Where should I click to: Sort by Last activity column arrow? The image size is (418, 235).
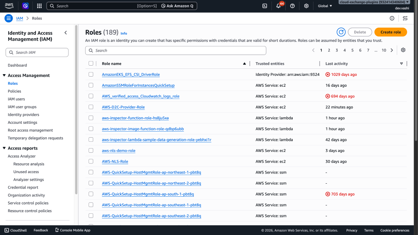[x=401, y=64]
